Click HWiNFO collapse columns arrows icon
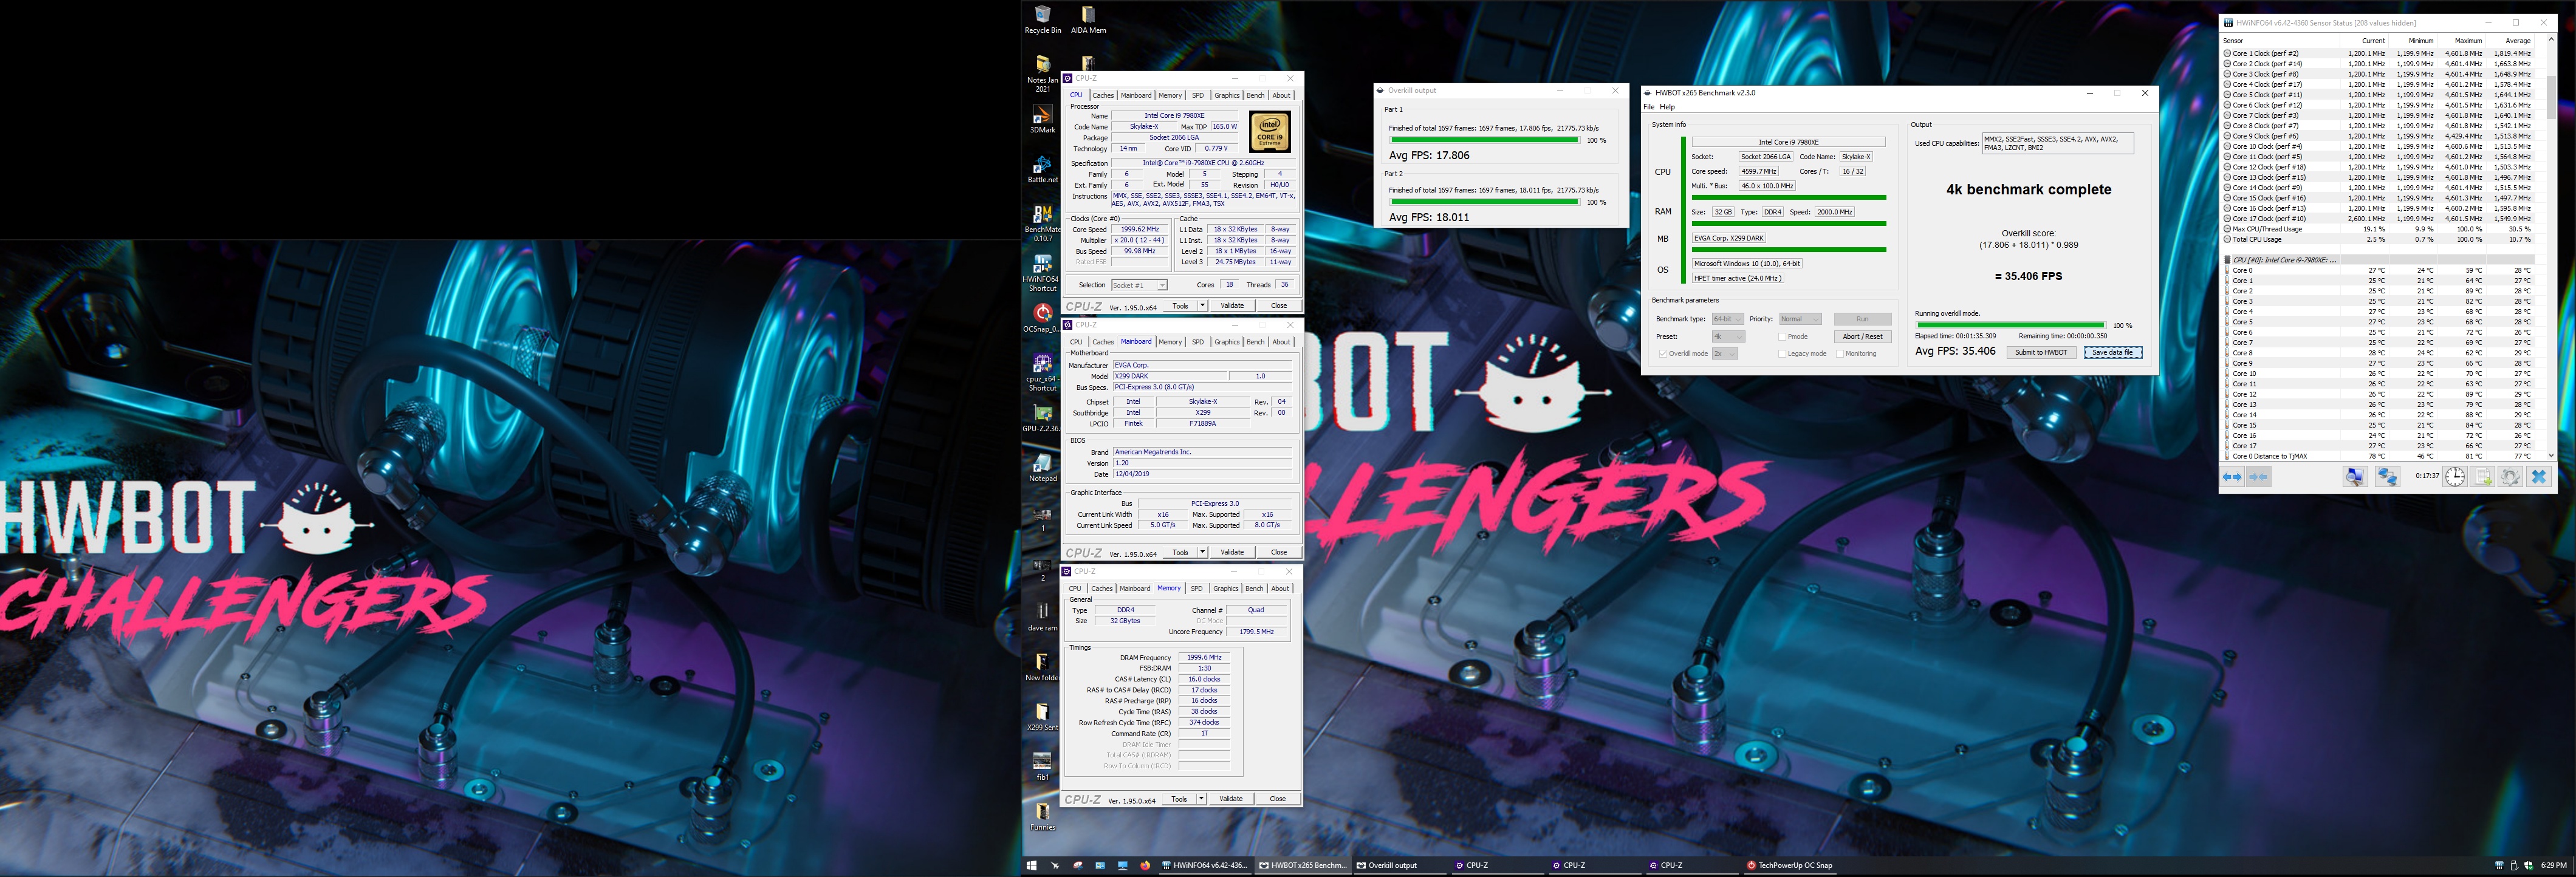This screenshot has width=2576, height=877. (2258, 477)
